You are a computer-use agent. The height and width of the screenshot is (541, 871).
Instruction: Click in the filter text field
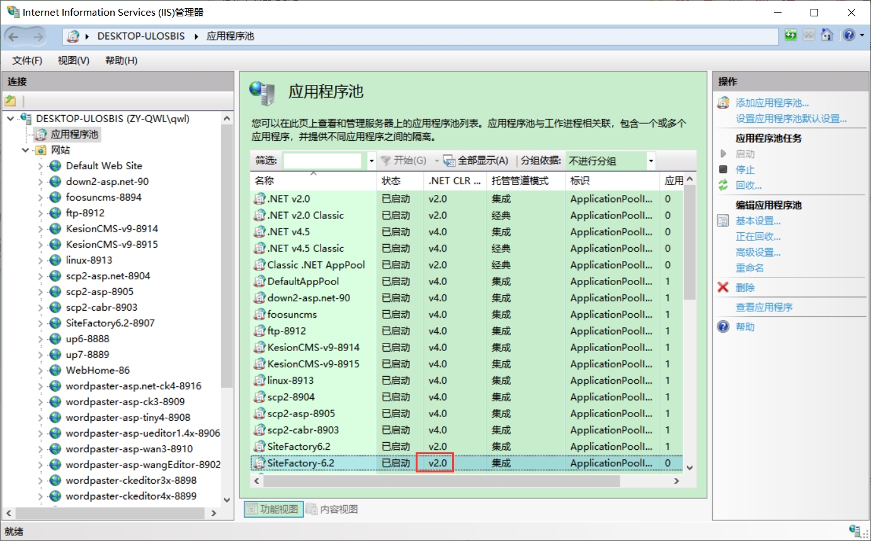pos(322,161)
